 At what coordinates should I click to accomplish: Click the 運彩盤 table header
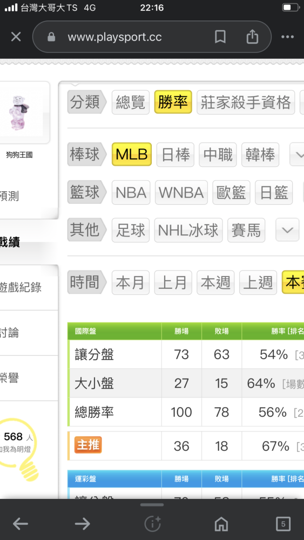pyautogui.click(x=85, y=478)
